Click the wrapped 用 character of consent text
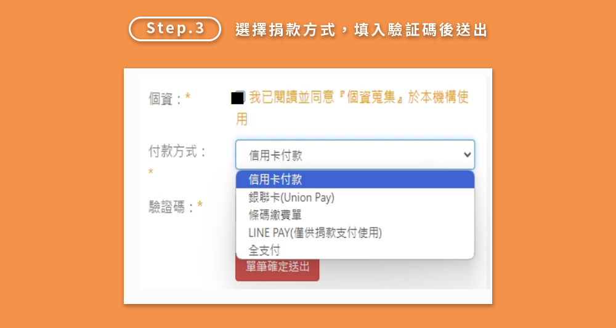 click(241, 119)
